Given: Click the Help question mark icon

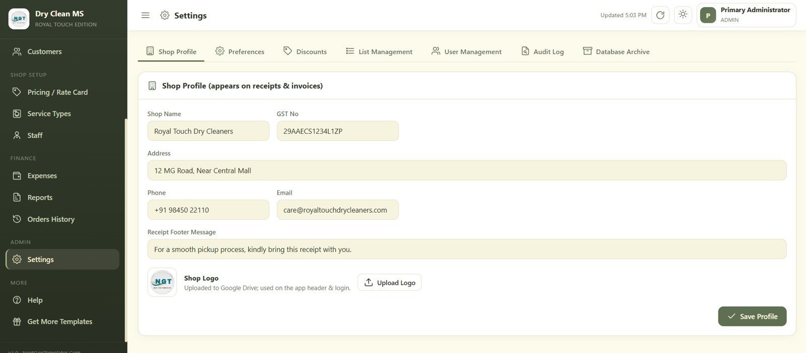Looking at the screenshot, I should pos(17,300).
